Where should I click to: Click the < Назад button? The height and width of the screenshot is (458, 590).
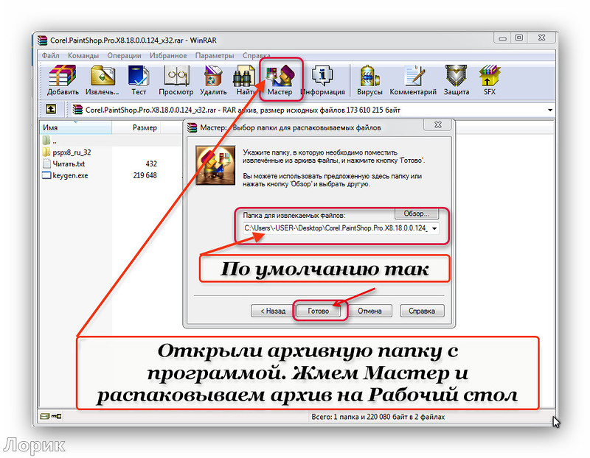click(x=273, y=311)
